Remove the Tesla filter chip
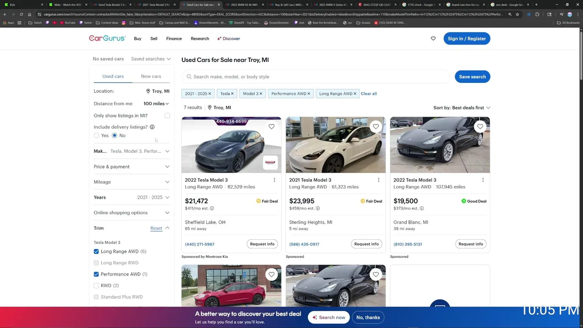 [232, 94]
